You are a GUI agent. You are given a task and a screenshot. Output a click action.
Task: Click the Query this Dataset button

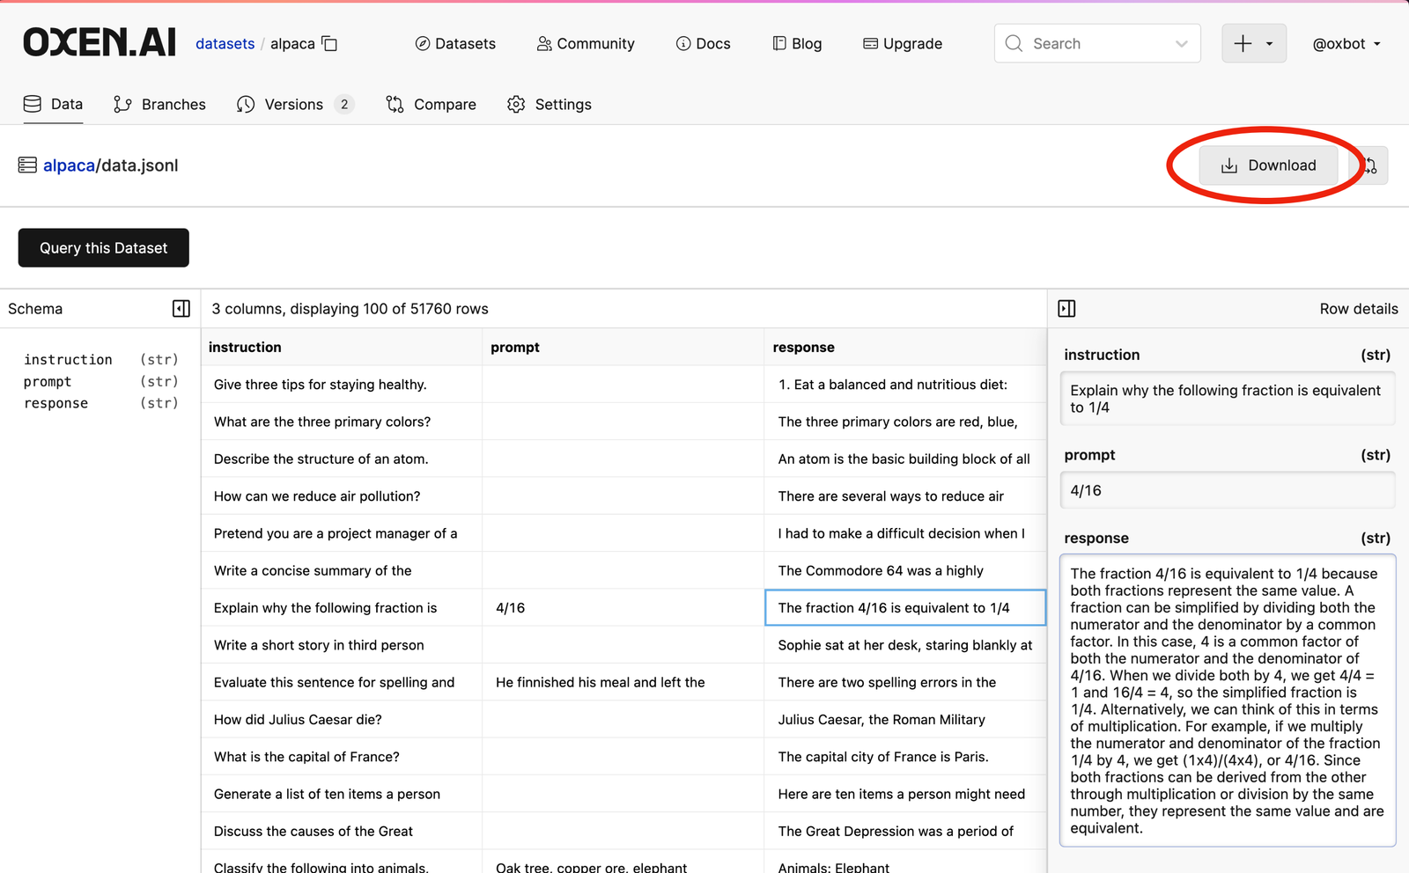(103, 247)
